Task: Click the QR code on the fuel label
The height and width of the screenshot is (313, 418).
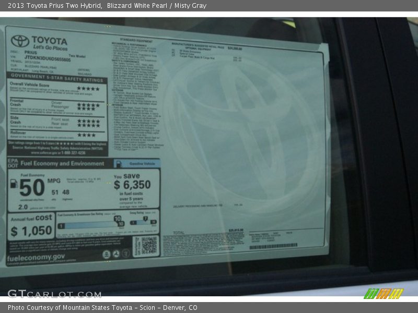Action: coord(148,245)
